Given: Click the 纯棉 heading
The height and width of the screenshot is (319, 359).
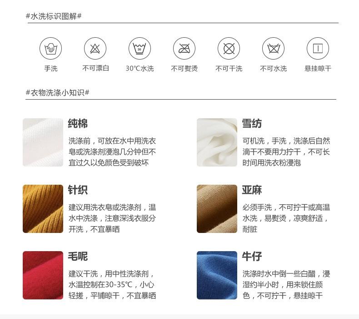Looking at the screenshot, I should tap(78, 123).
